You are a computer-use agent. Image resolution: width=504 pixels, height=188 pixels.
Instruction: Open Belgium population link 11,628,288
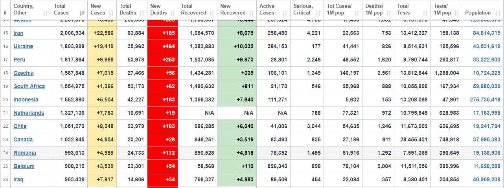[x=487, y=166]
